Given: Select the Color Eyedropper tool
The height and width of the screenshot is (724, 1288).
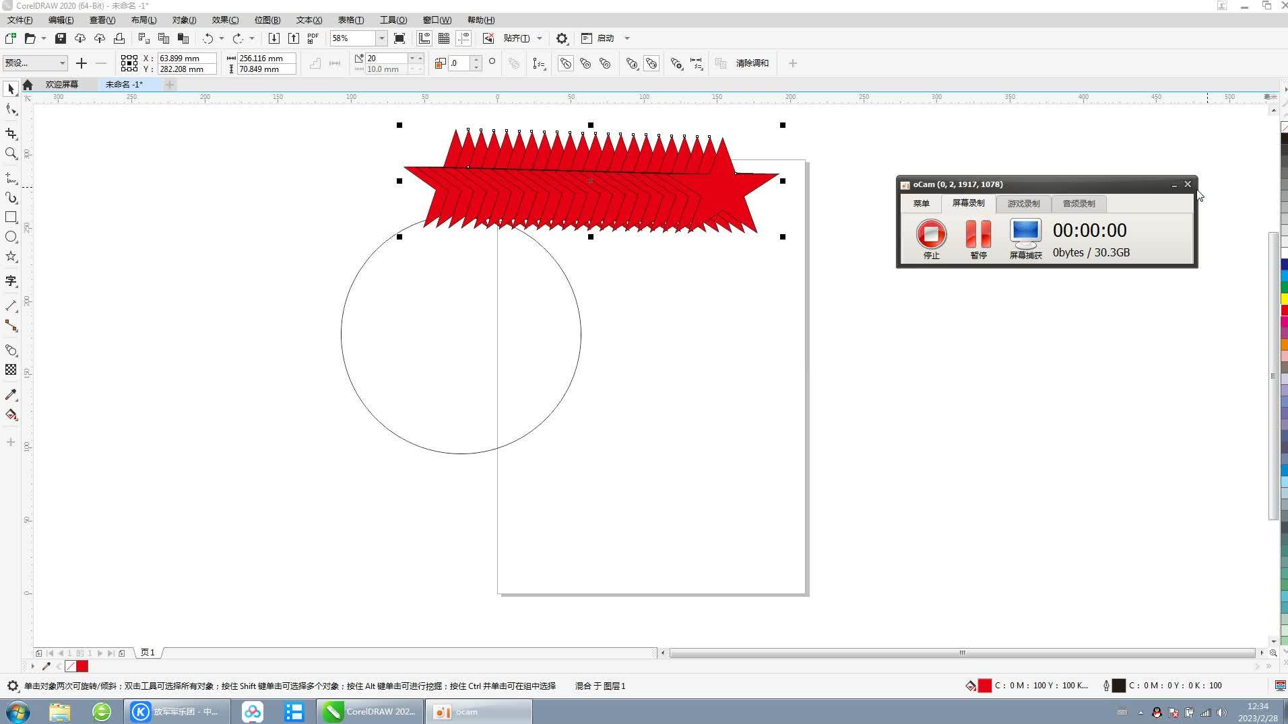Looking at the screenshot, I should [11, 395].
